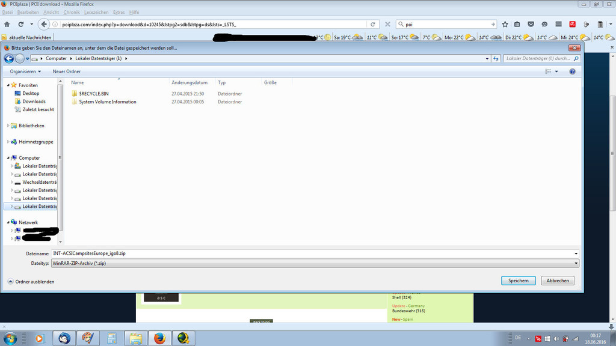Click the Speichern button
The image size is (616, 346).
click(x=518, y=281)
